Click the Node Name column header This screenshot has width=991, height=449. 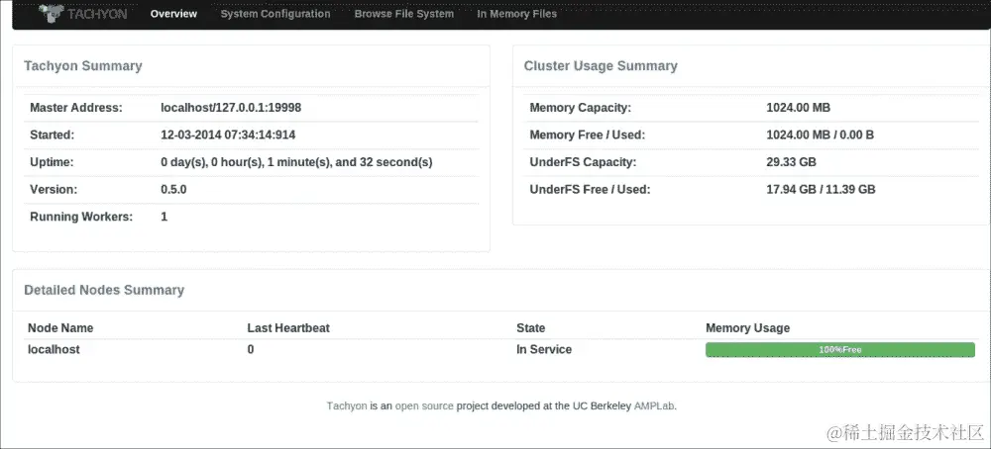coord(60,328)
